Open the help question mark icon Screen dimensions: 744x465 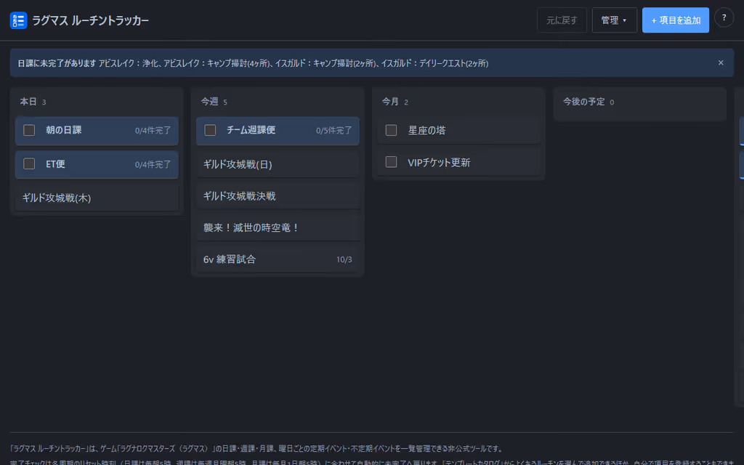tap(724, 18)
